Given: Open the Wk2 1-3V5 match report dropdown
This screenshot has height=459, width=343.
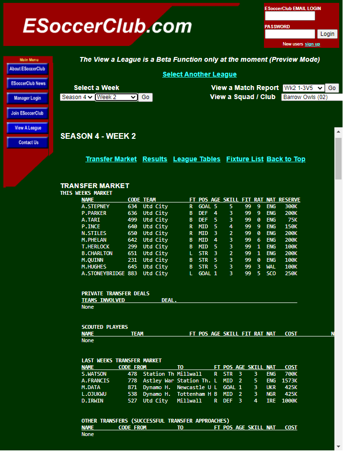Looking at the screenshot, I should coord(303,88).
